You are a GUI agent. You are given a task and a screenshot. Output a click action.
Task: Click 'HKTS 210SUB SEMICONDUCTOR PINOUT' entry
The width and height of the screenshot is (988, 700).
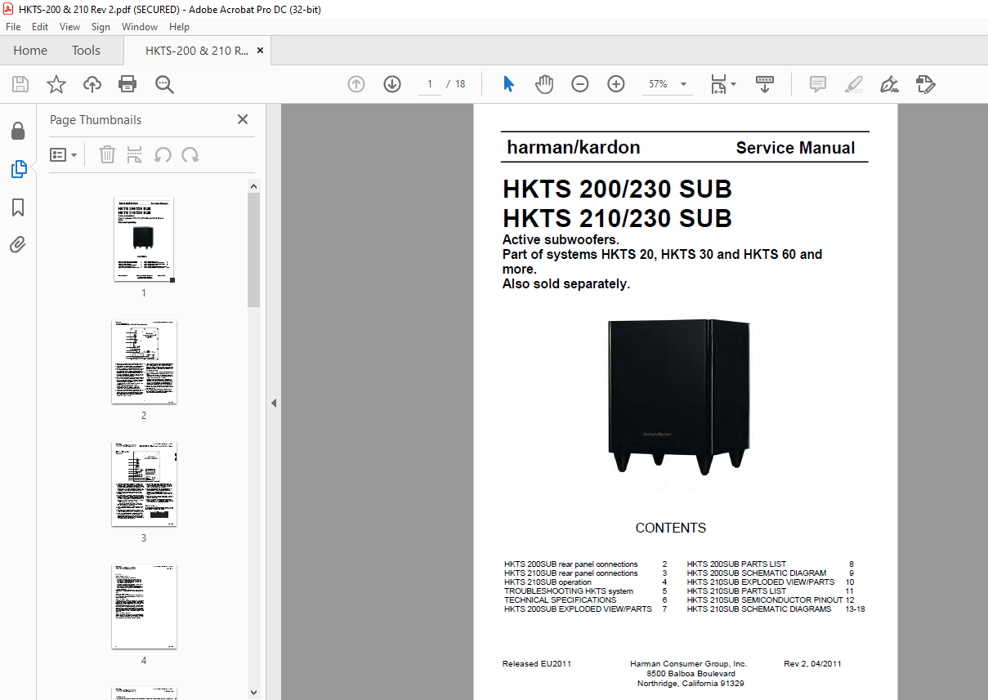click(764, 600)
